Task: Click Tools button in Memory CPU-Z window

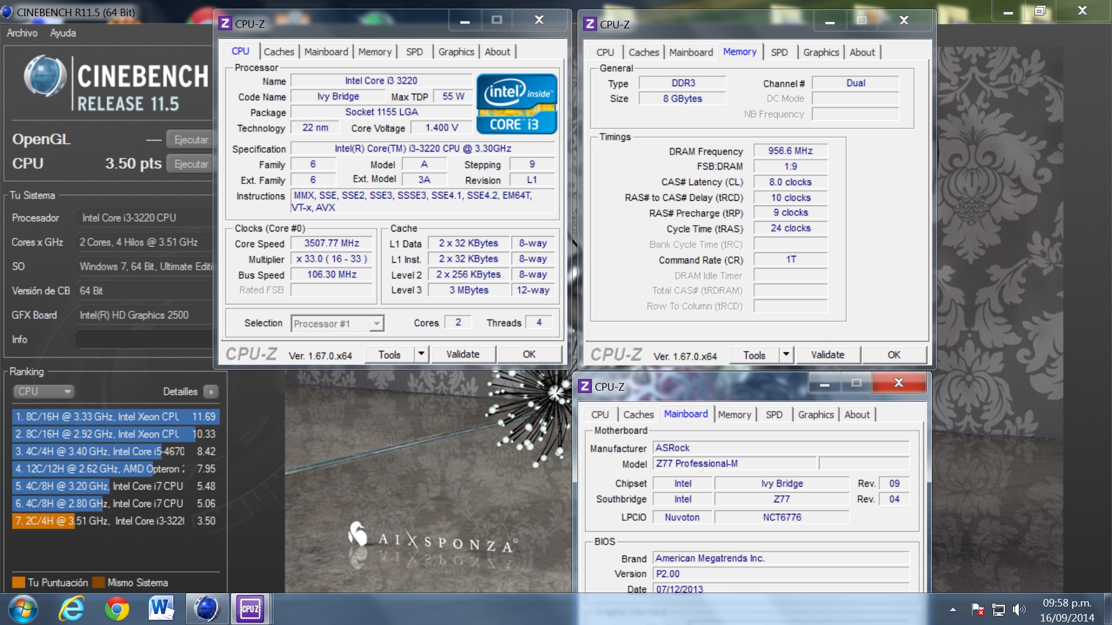Action: [x=755, y=355]
